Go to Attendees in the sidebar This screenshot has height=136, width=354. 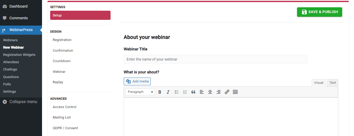click(11, 62)
